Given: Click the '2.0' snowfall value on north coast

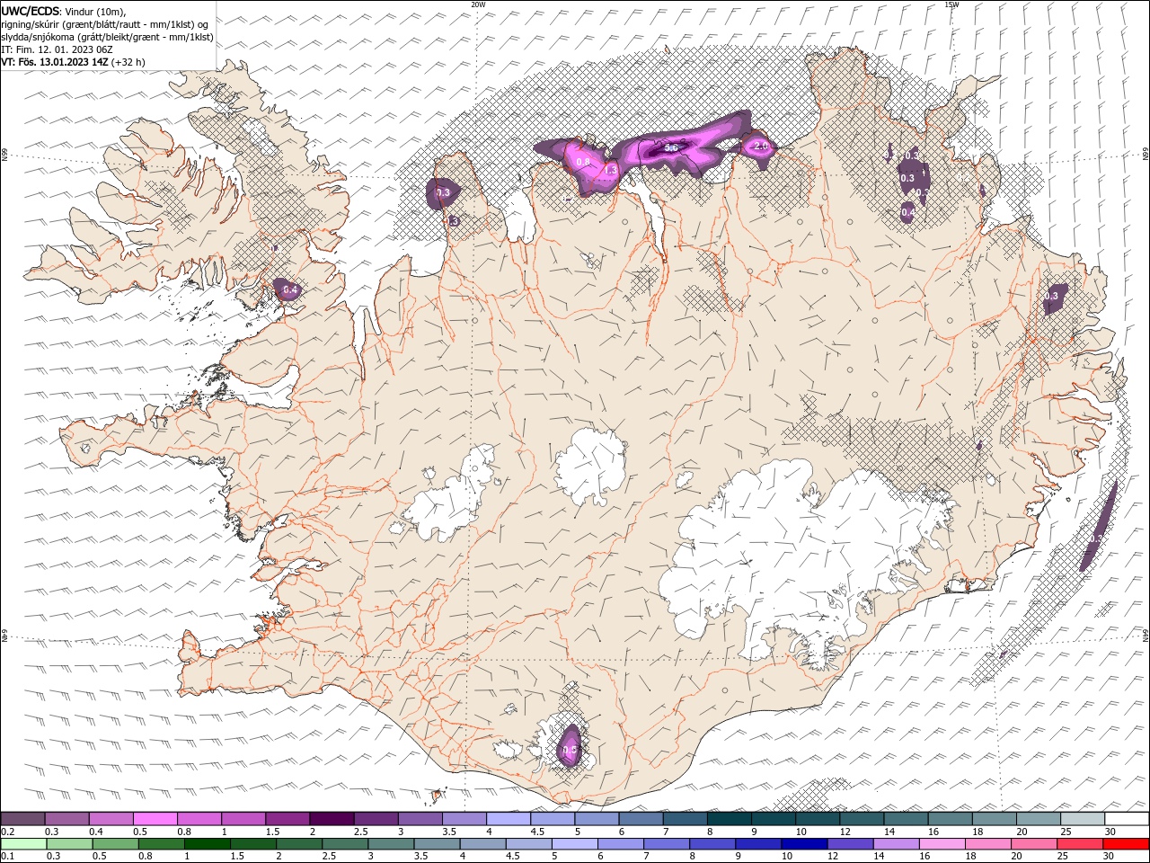Looking at the screenshot, I should (760, 146).
